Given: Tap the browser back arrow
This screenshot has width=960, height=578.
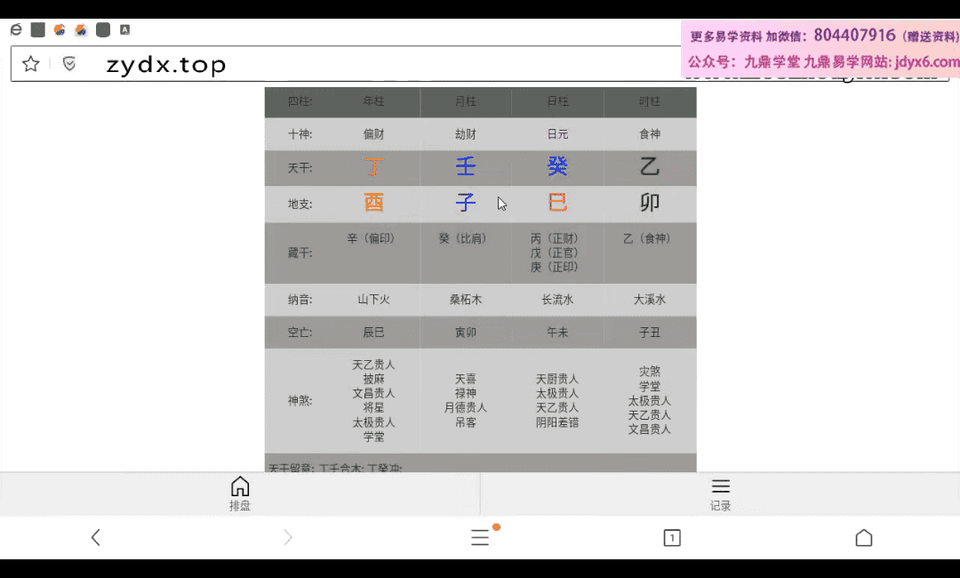Looking at the screenshot, I should pos(96,537).
